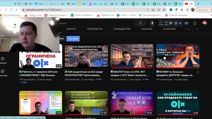Image resolution: width=212 pixels, height=119 pixels.
Task: Click the 4 VPH label
Action: (x=146, y=80)
